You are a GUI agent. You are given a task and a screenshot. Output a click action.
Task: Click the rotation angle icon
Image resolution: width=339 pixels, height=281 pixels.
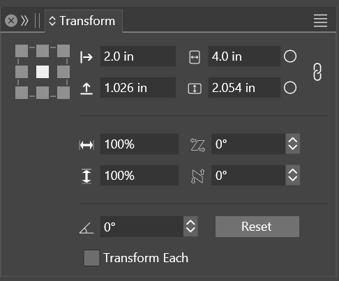[x=86, y=228]
